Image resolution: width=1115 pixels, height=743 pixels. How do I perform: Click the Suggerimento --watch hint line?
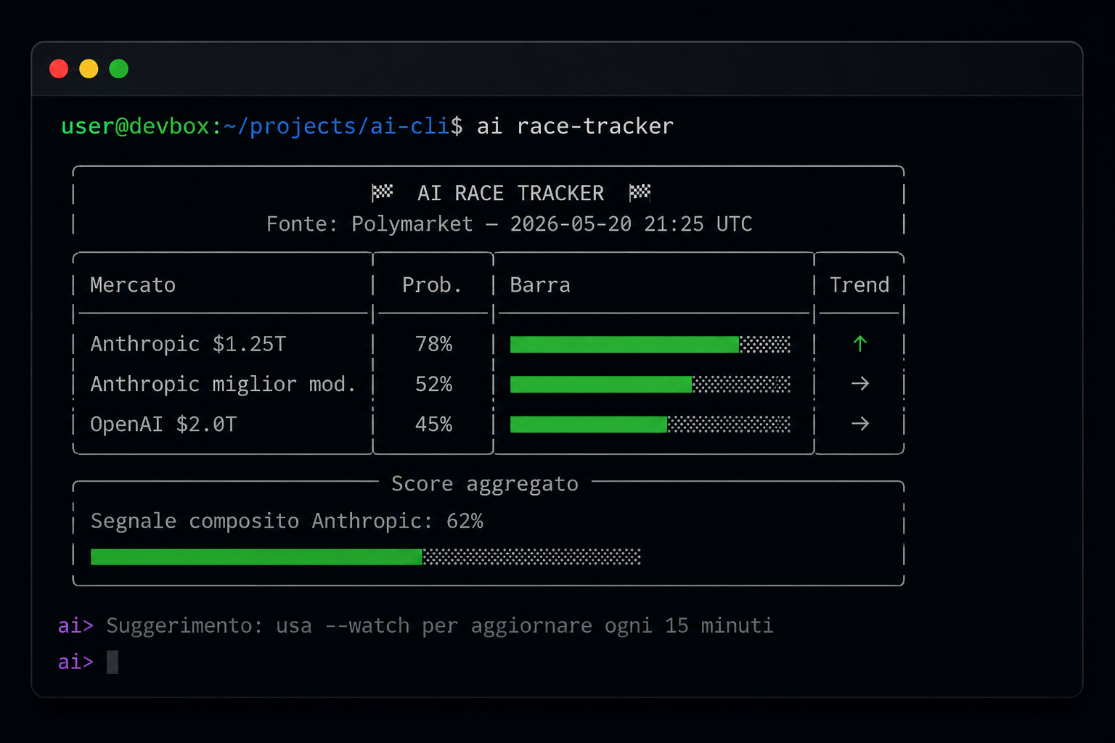440,625
